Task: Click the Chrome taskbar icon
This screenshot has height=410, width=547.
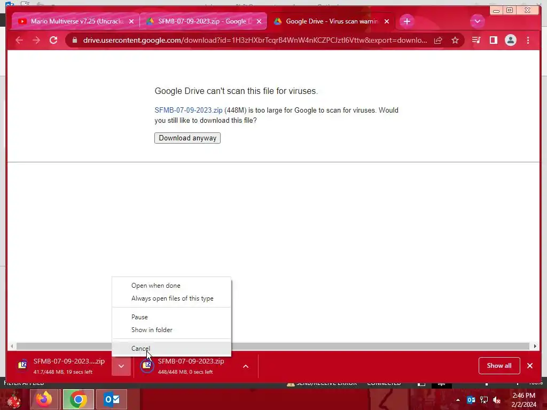Action: tap(78, 399)
